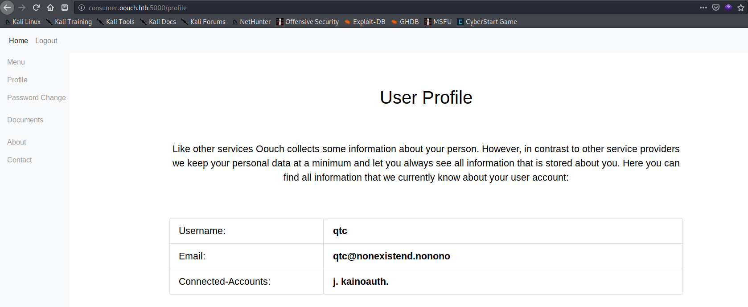The width and height of the screenshot is (748, 307).
Task: Click the browser home icon
Action: tap(50, 8)
